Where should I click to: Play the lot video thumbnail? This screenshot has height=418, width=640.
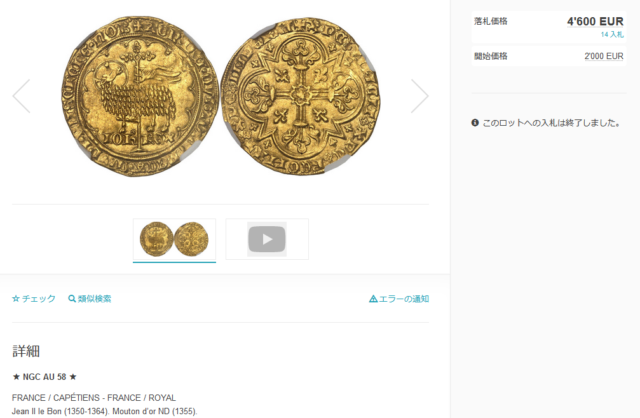point(267,239)
